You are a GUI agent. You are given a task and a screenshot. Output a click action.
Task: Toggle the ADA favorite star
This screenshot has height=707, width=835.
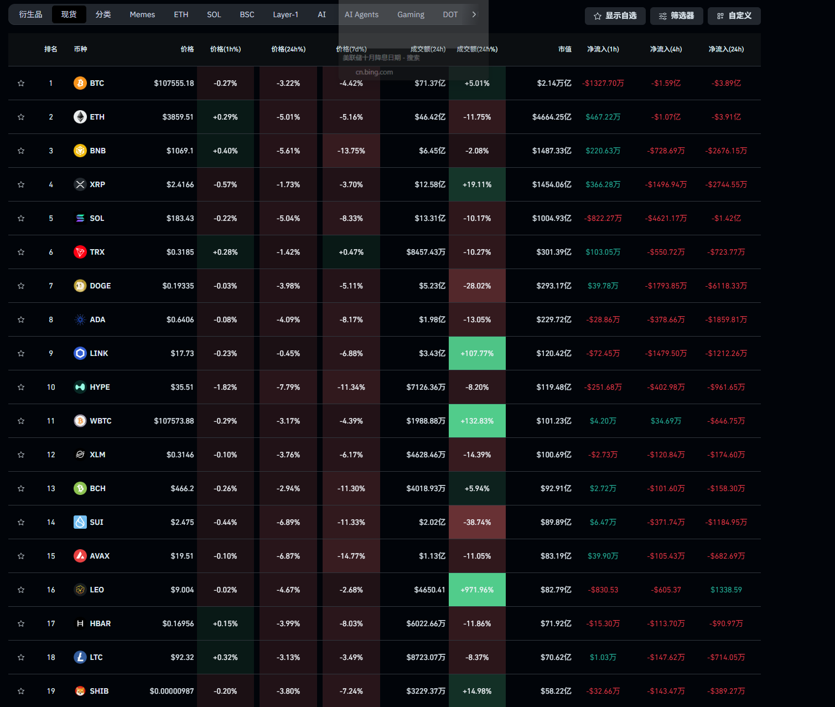[21, 319]
